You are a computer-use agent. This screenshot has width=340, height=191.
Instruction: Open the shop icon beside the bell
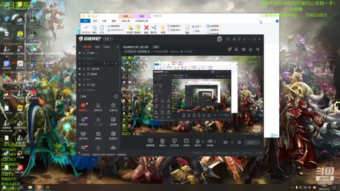(x=244, y=49)
